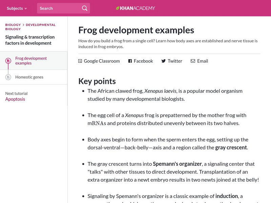Click the Frog development examples article icon

[x=8, y=61]
